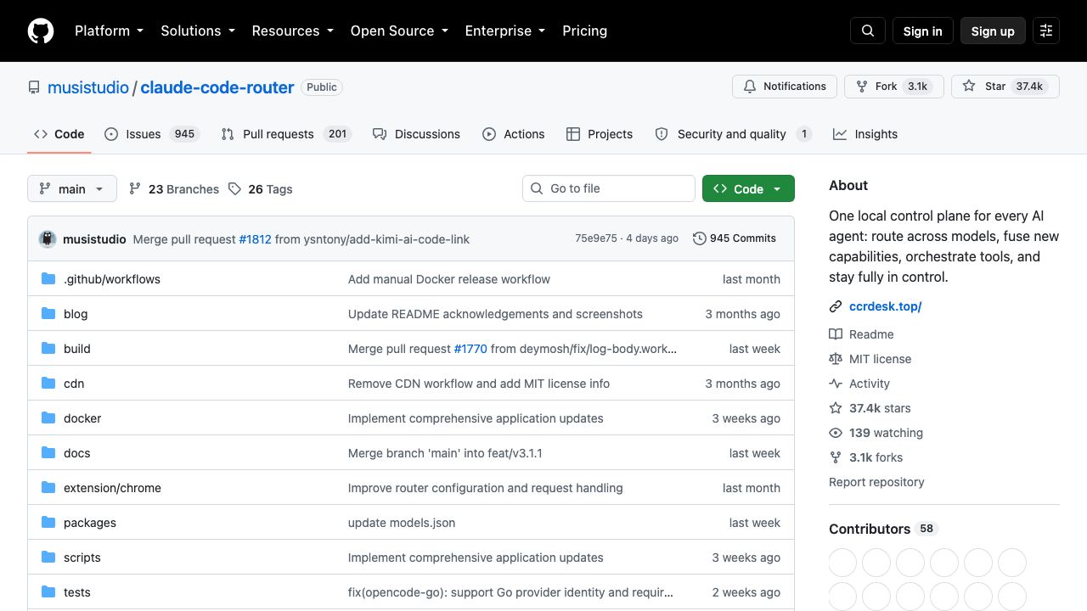Click the folder icon for build
The height and width of the screenshot is (611, 1087).
click(48, 348)
